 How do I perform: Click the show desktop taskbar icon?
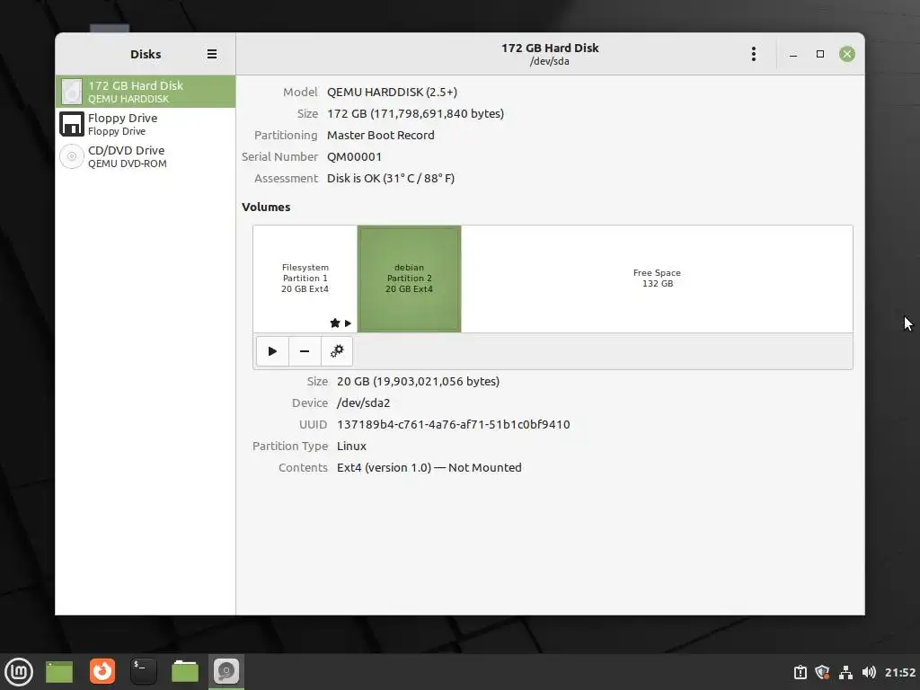click(59, 672)
